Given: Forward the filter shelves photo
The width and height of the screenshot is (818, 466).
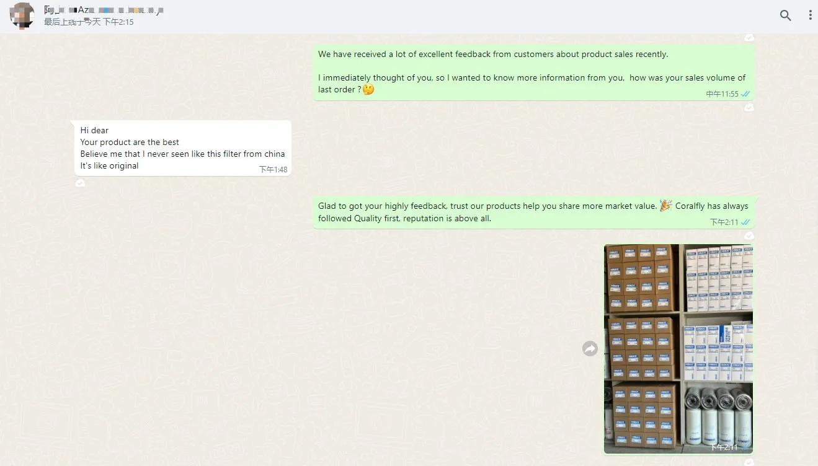Looking at the screenshot, I should (x=590, y=349).
